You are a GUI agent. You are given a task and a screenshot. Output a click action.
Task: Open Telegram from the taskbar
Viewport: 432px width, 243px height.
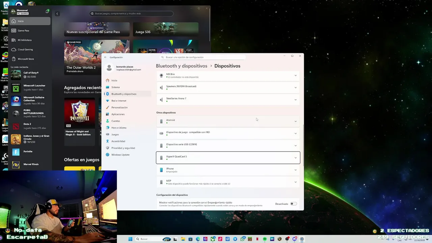235,239
